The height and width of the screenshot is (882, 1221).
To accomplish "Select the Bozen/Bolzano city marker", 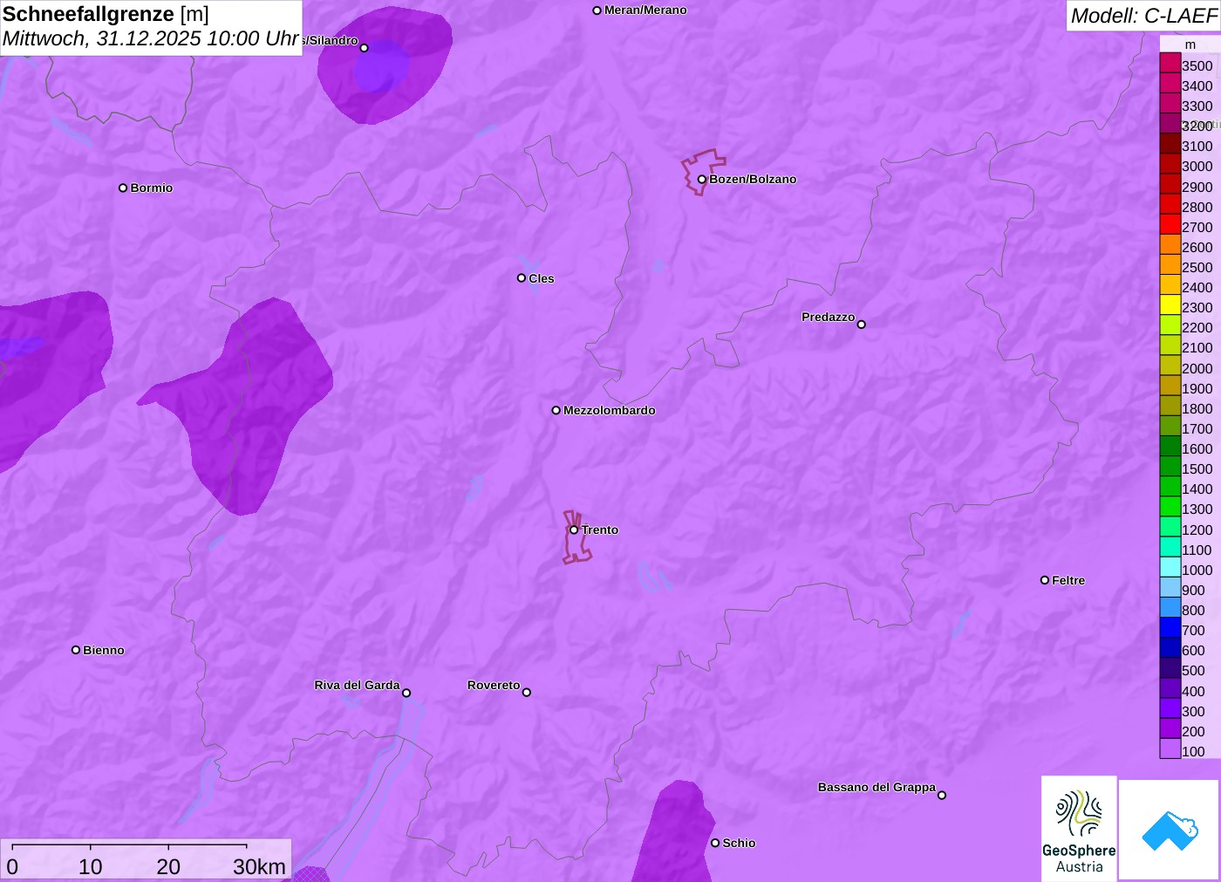I will coord(702,180).
